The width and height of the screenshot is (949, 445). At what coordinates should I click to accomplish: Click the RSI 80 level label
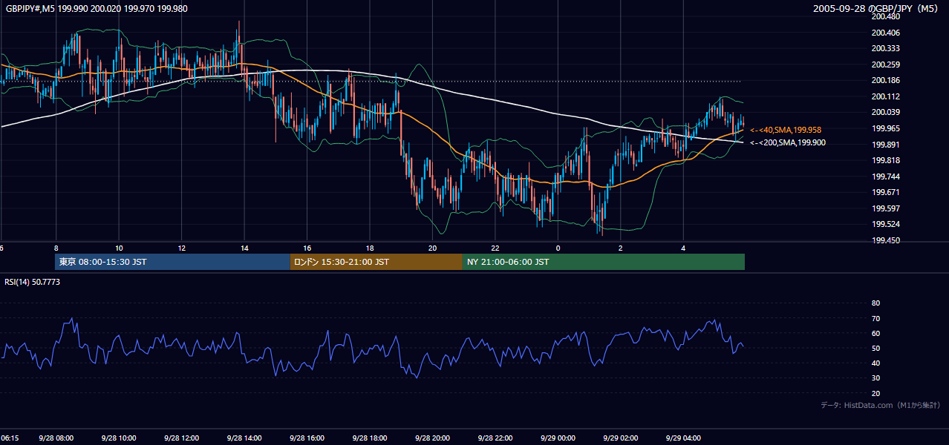tap(875, 303)
